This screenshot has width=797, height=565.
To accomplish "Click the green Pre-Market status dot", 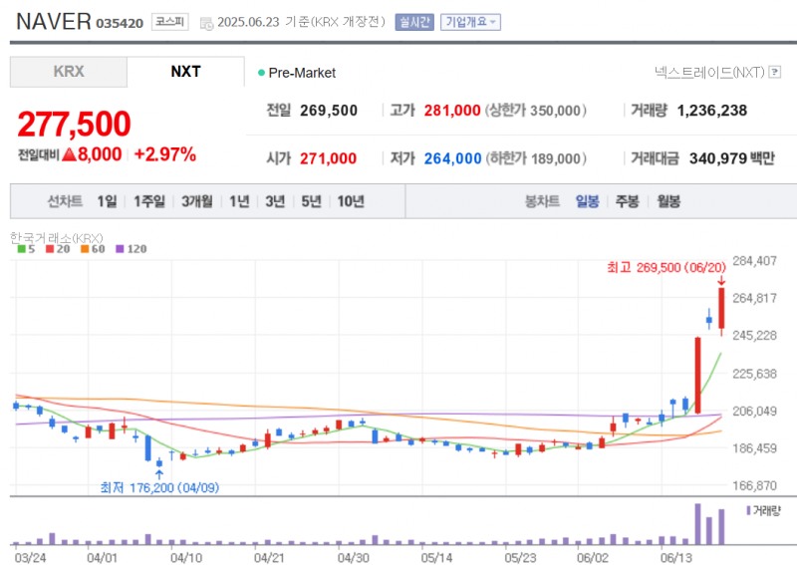I will point(261,73).
